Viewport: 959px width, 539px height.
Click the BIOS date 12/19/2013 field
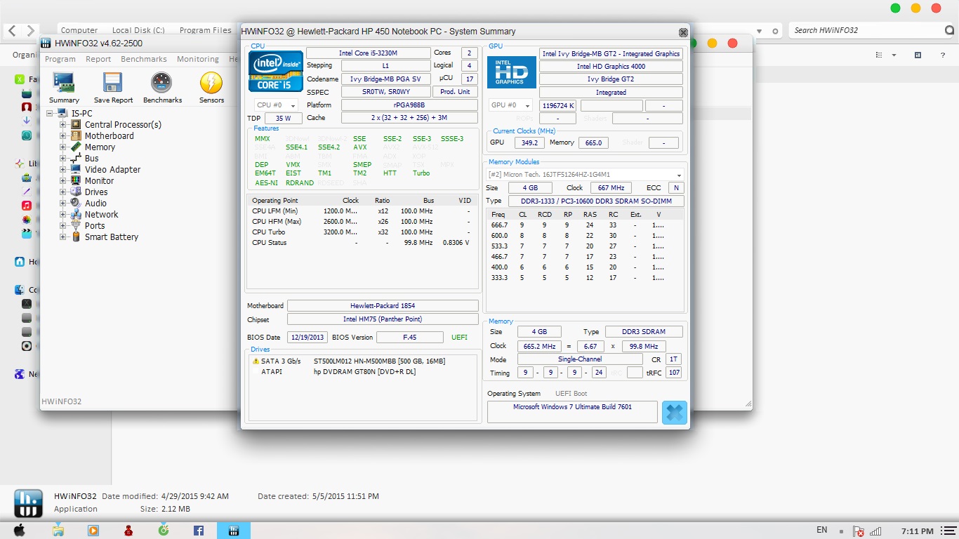coord(307,338)
